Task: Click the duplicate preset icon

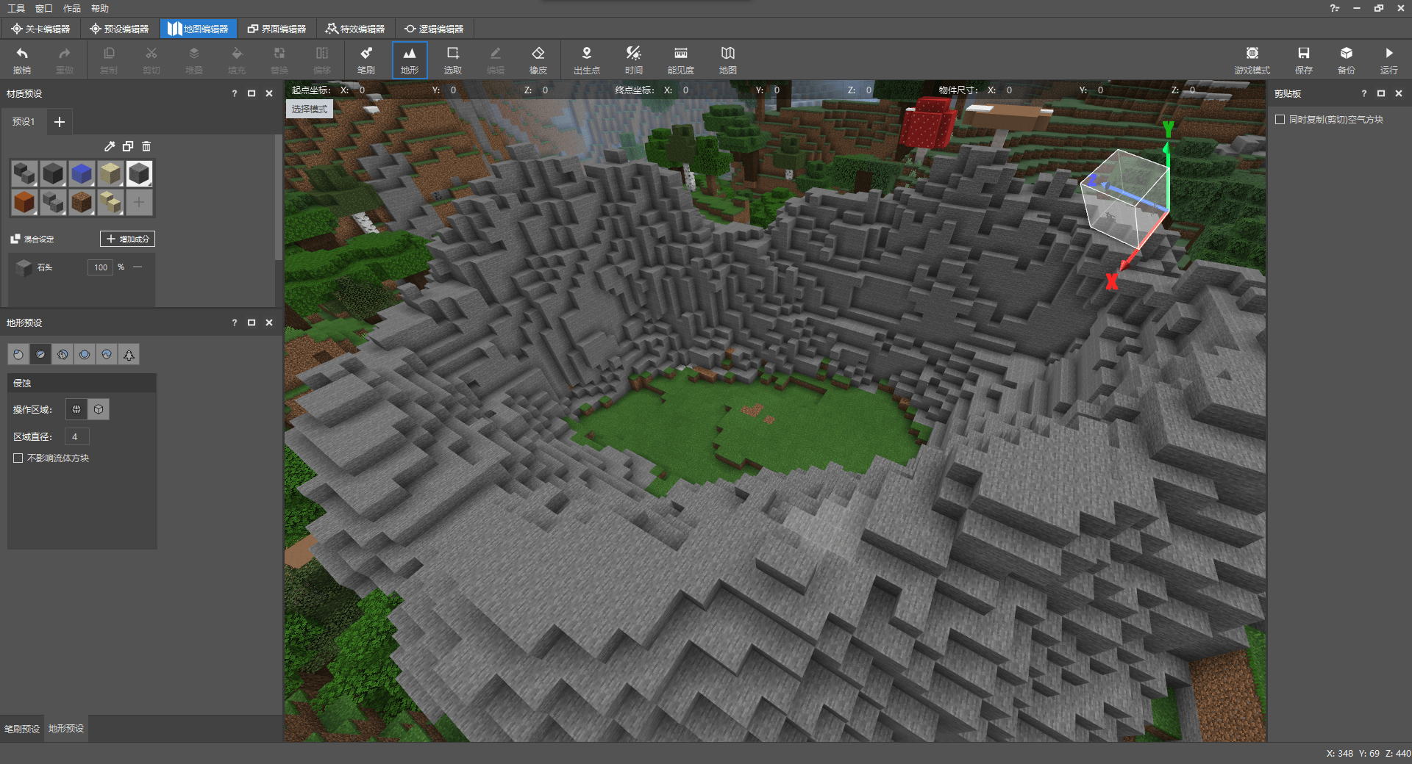Action: pos(128,146)
